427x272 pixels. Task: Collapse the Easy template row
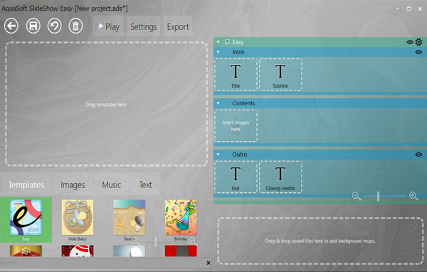pyautogui.click(x=218, y=42)
